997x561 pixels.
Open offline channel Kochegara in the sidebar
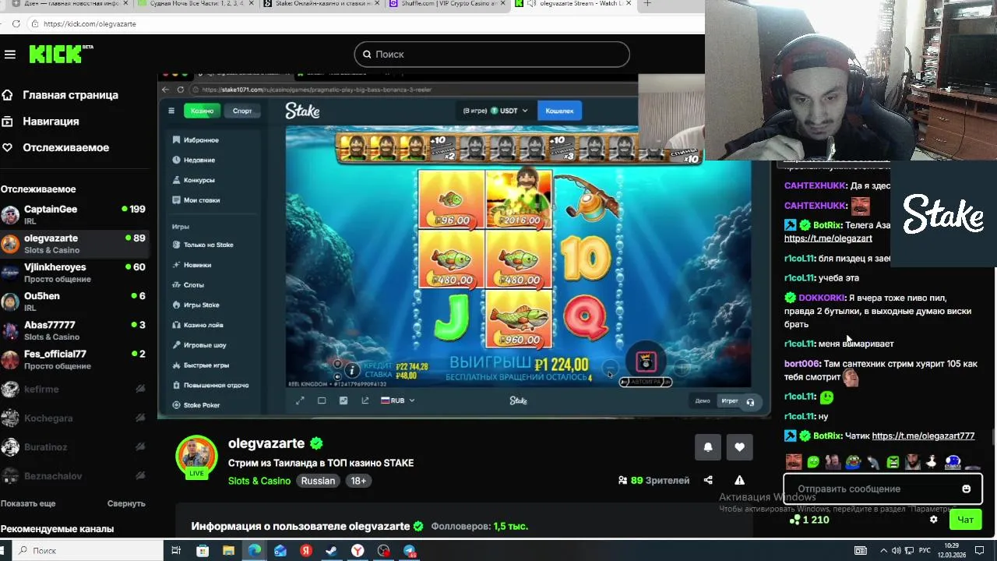click(x=74, y=418)
